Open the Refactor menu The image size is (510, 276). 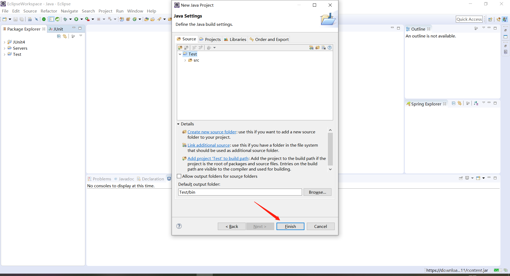49,11
